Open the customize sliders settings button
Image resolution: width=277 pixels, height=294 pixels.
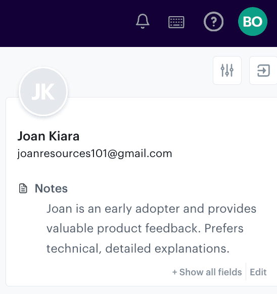point(227,71)
